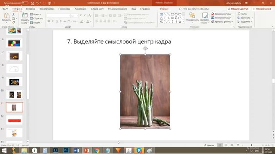The image size is (275, 154).
Task: Click the Clear Formatting icon
Action: [x=90, y=16]
